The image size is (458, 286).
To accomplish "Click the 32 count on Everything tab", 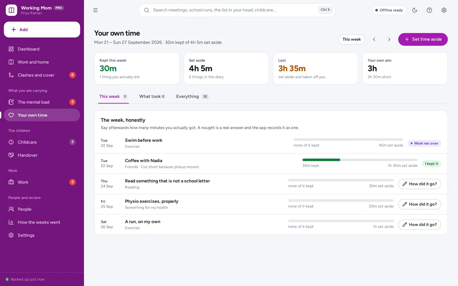I will 205,96.
